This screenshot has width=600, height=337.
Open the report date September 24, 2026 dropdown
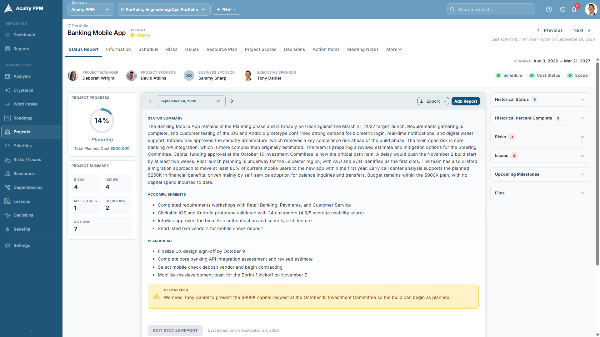pyautogui.click(x=191, y=101)
